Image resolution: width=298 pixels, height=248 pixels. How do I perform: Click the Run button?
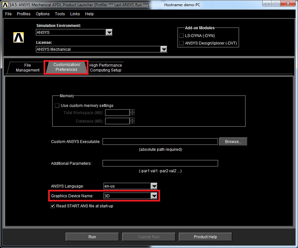pyautogui.click(x=92, y=237)
